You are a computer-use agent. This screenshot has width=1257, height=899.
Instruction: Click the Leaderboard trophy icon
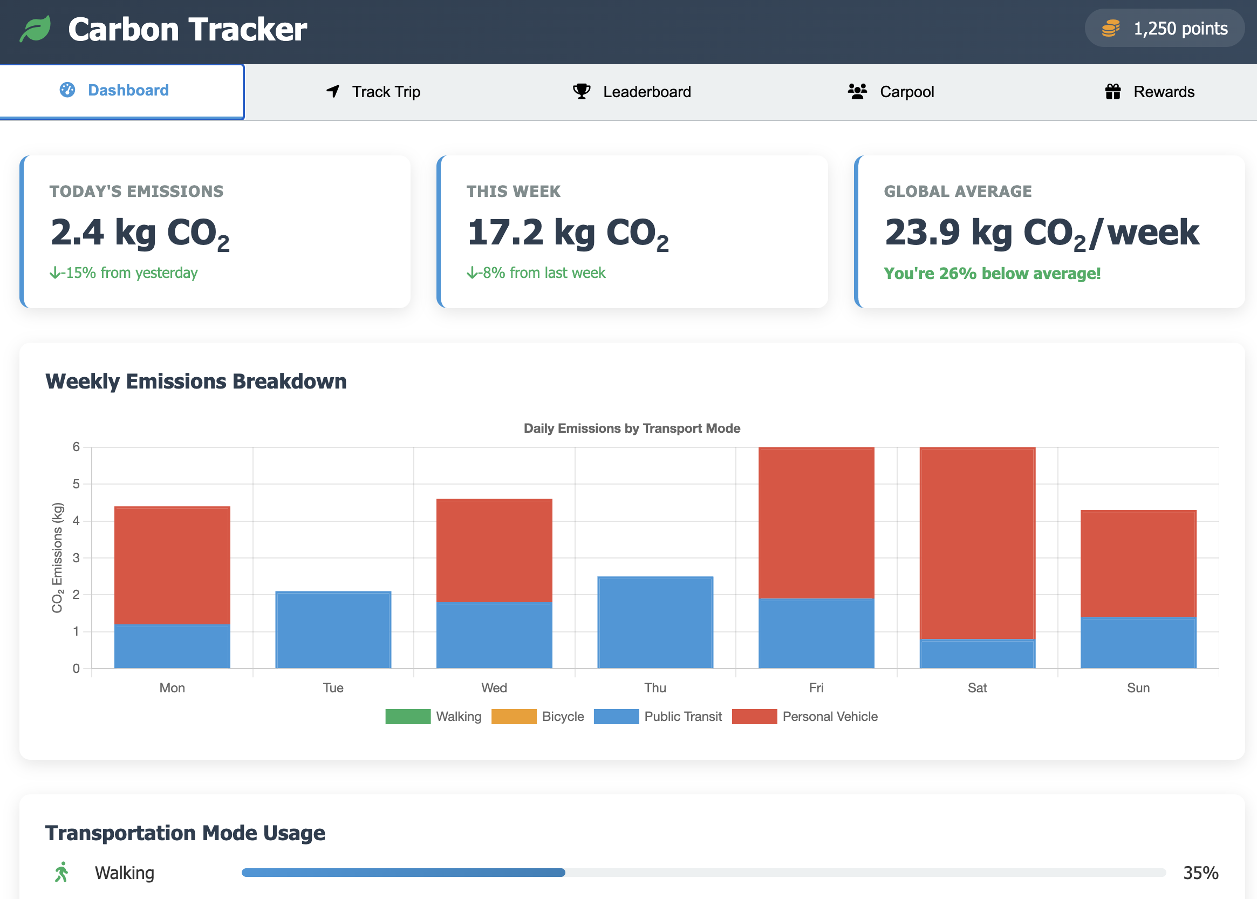(x=581, y=91)
